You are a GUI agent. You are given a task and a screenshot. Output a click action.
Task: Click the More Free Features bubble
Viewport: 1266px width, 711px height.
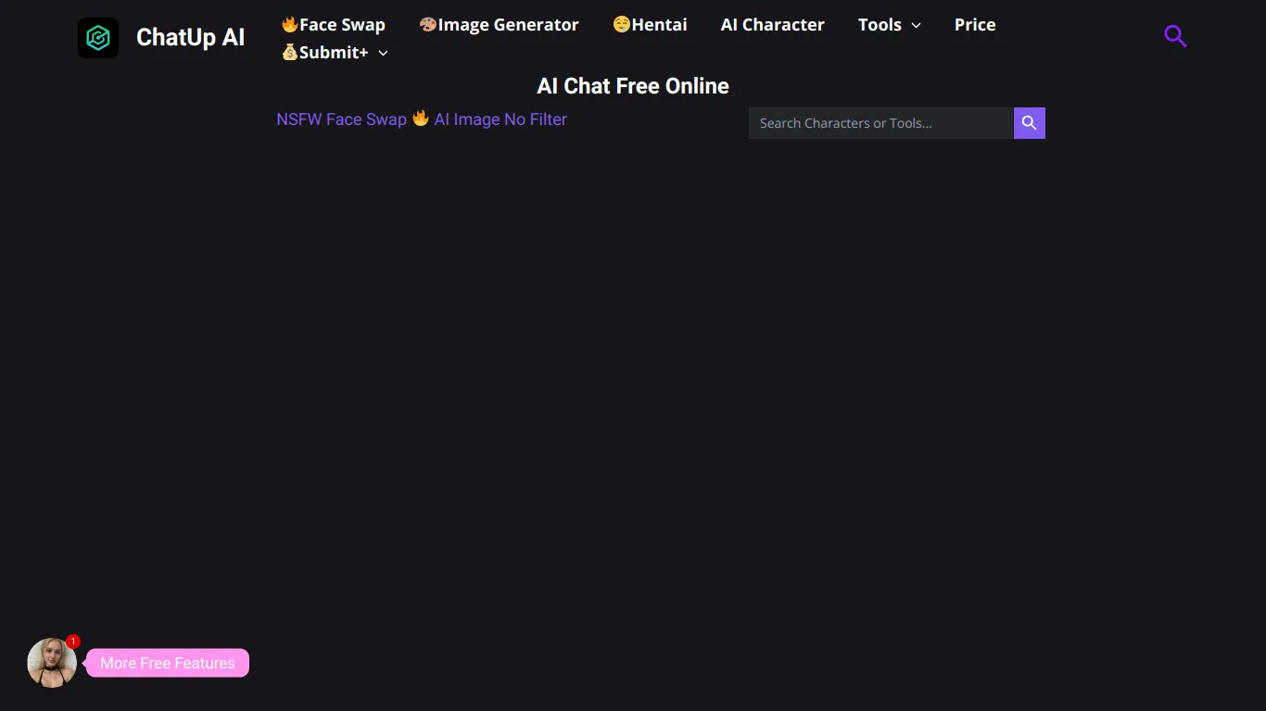168,663
